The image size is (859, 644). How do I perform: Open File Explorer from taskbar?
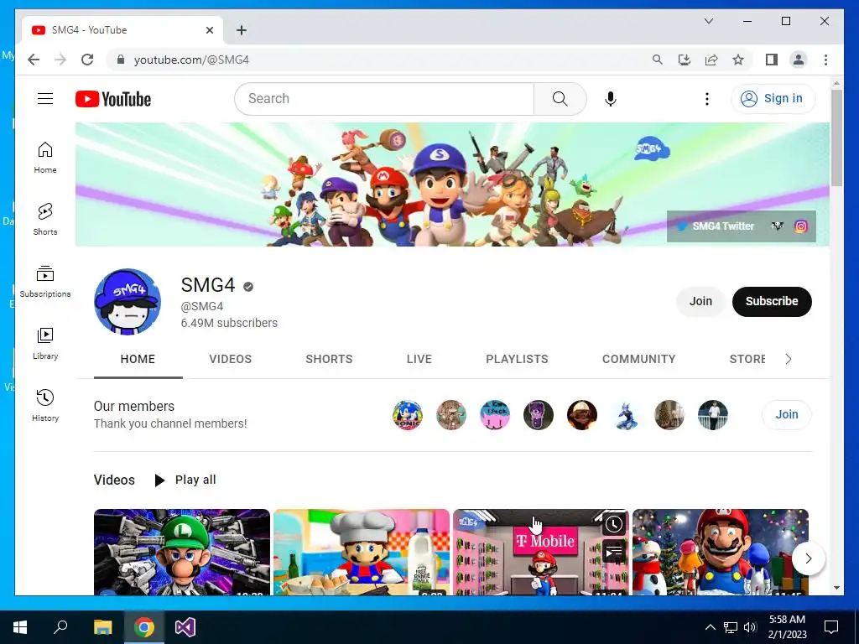[x=102, y=627]
